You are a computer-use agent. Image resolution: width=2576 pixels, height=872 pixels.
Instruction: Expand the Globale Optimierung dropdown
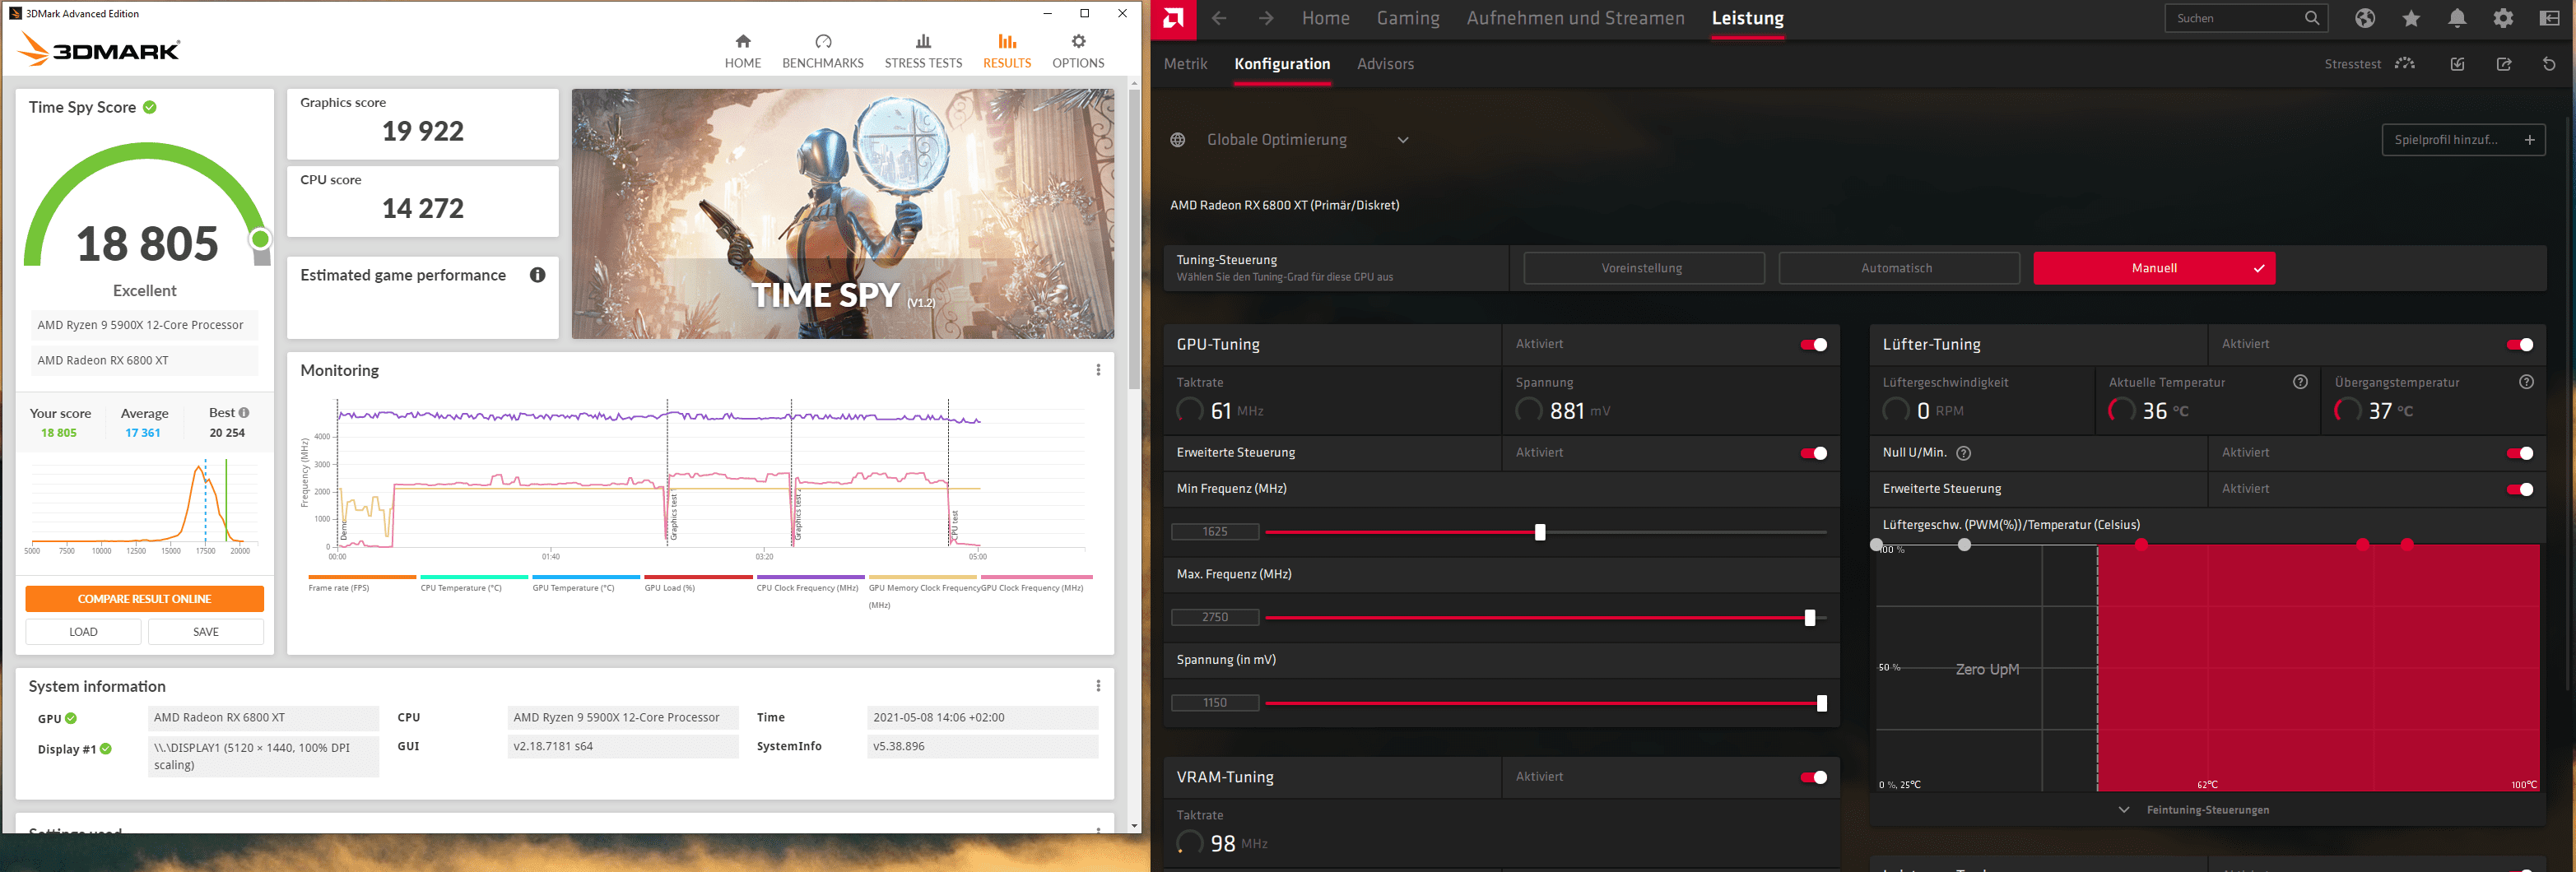click(1403, 140)
